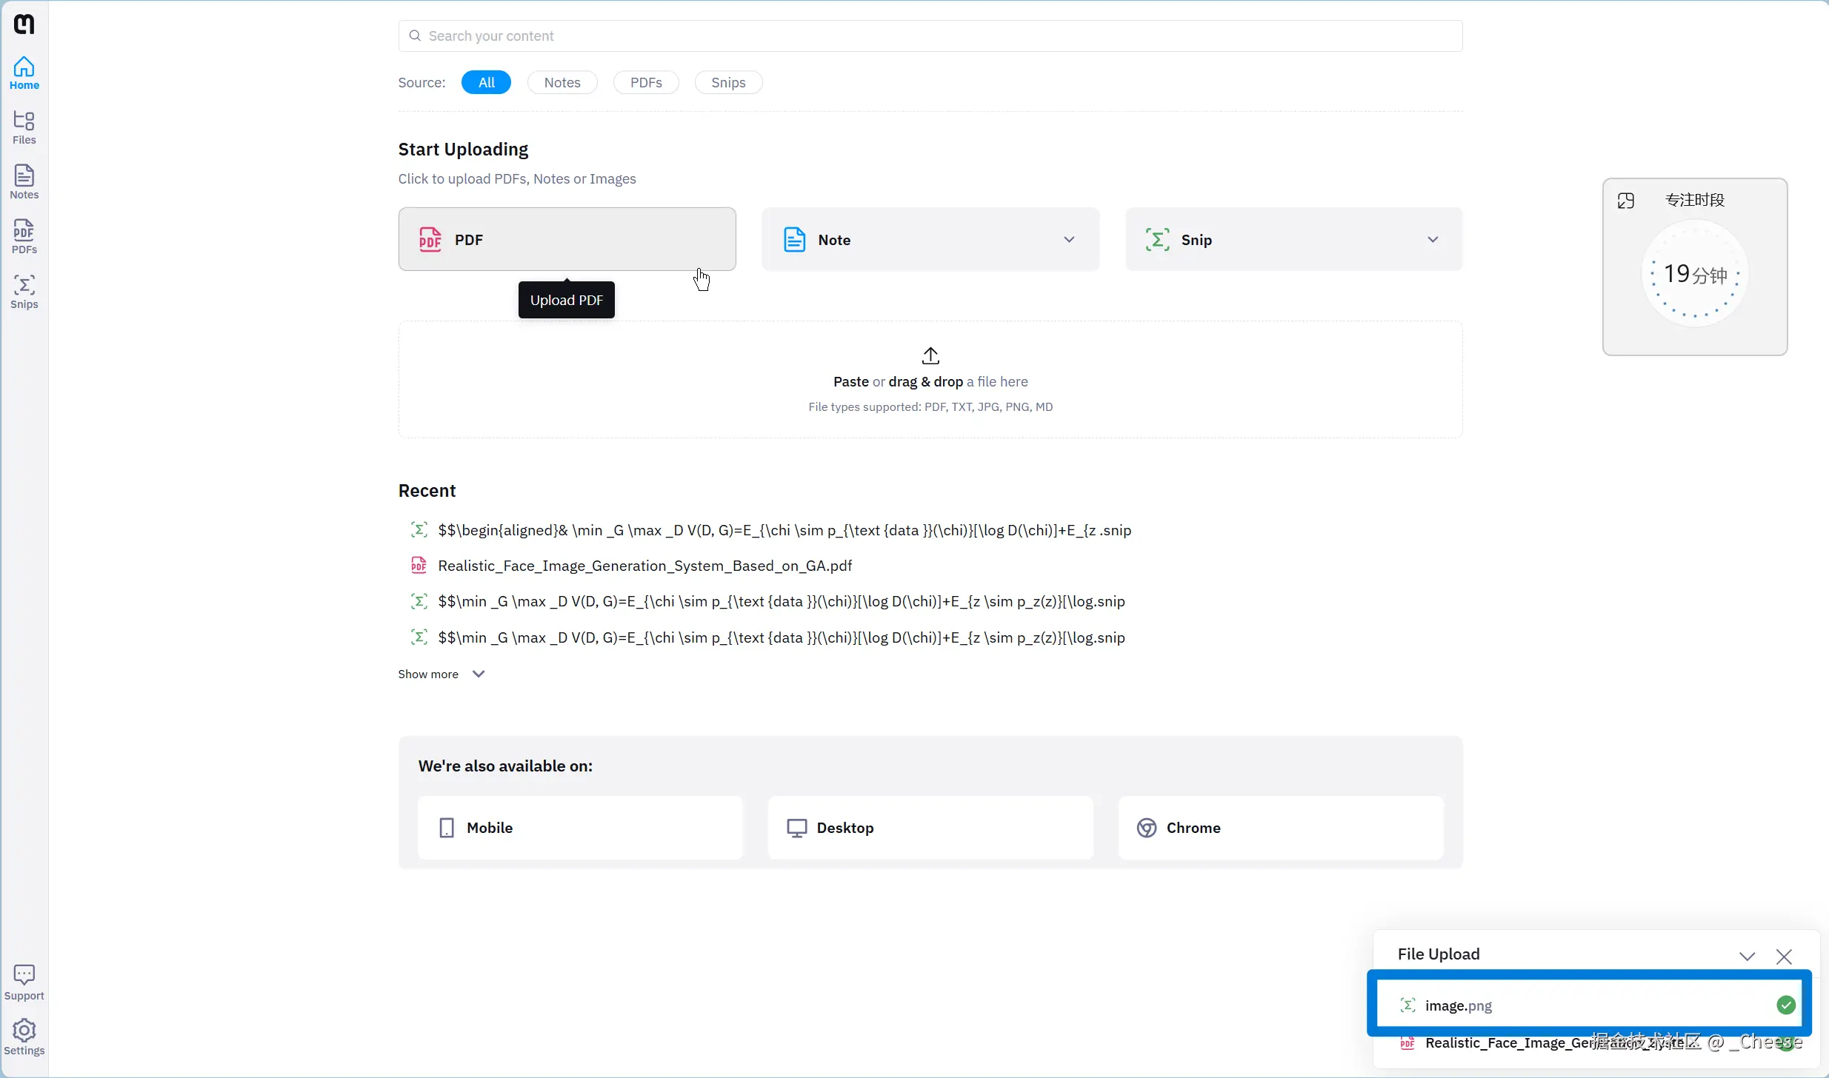Filter sources by Notes

pyautogui.click(x=562, y=82)
